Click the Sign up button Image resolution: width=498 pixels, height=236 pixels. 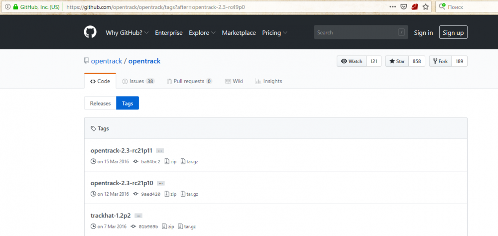[x=453, y=32]
